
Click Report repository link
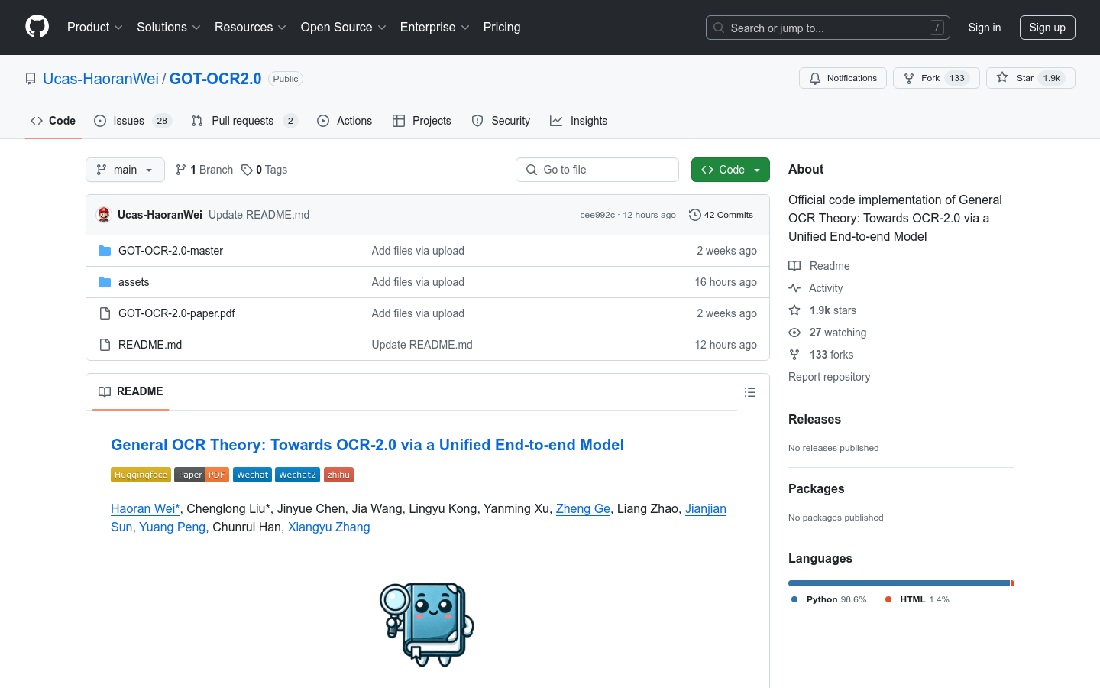point(829,377)
